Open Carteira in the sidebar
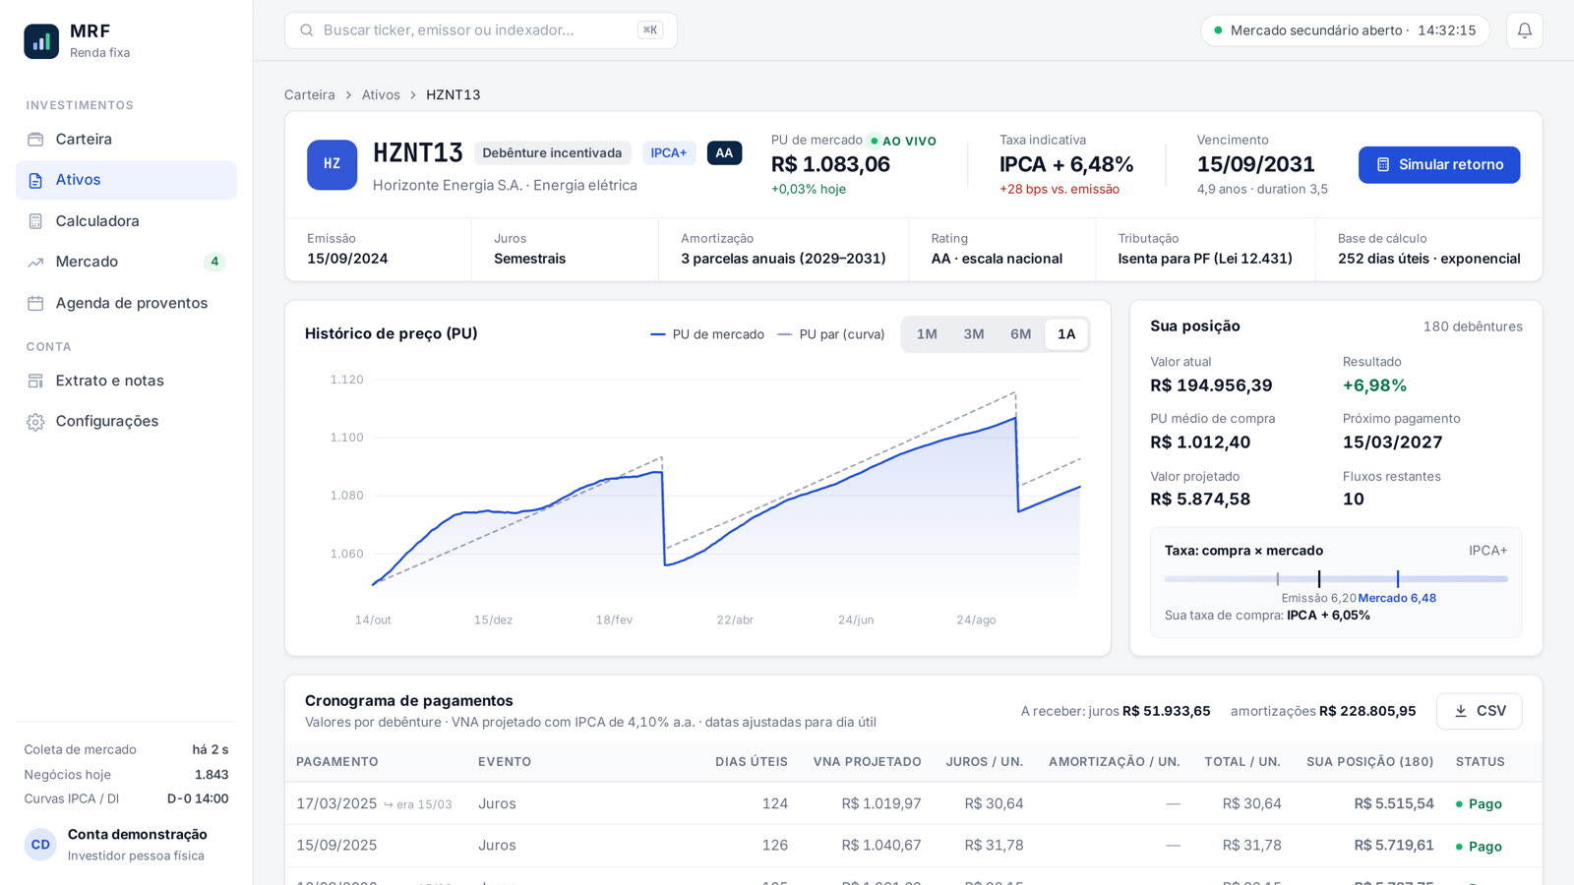Image resolution: width=1574 pixels, height=885 pixels. coord(126,140)
